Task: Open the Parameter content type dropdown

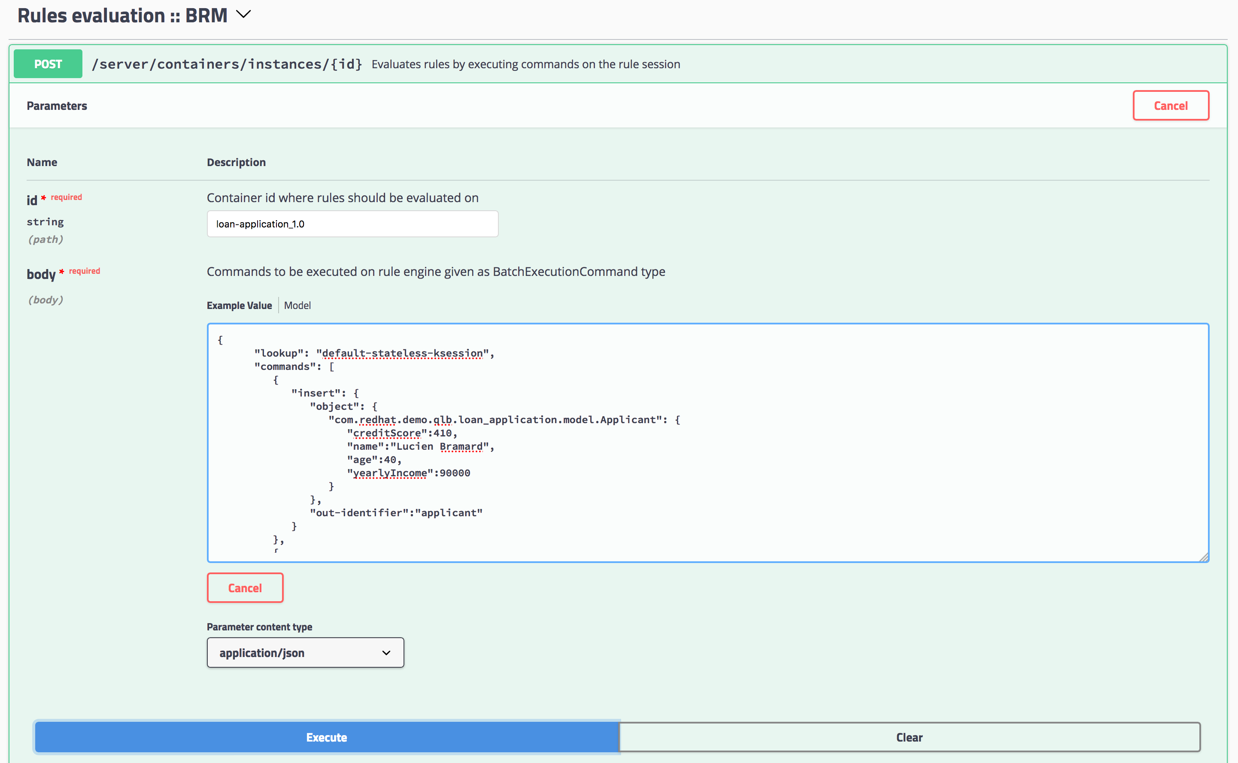Action: [305, 652]
